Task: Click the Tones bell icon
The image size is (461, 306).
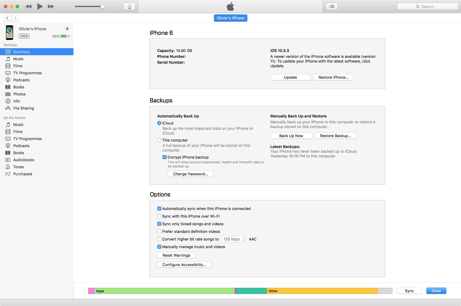Action: coord(8,167)
